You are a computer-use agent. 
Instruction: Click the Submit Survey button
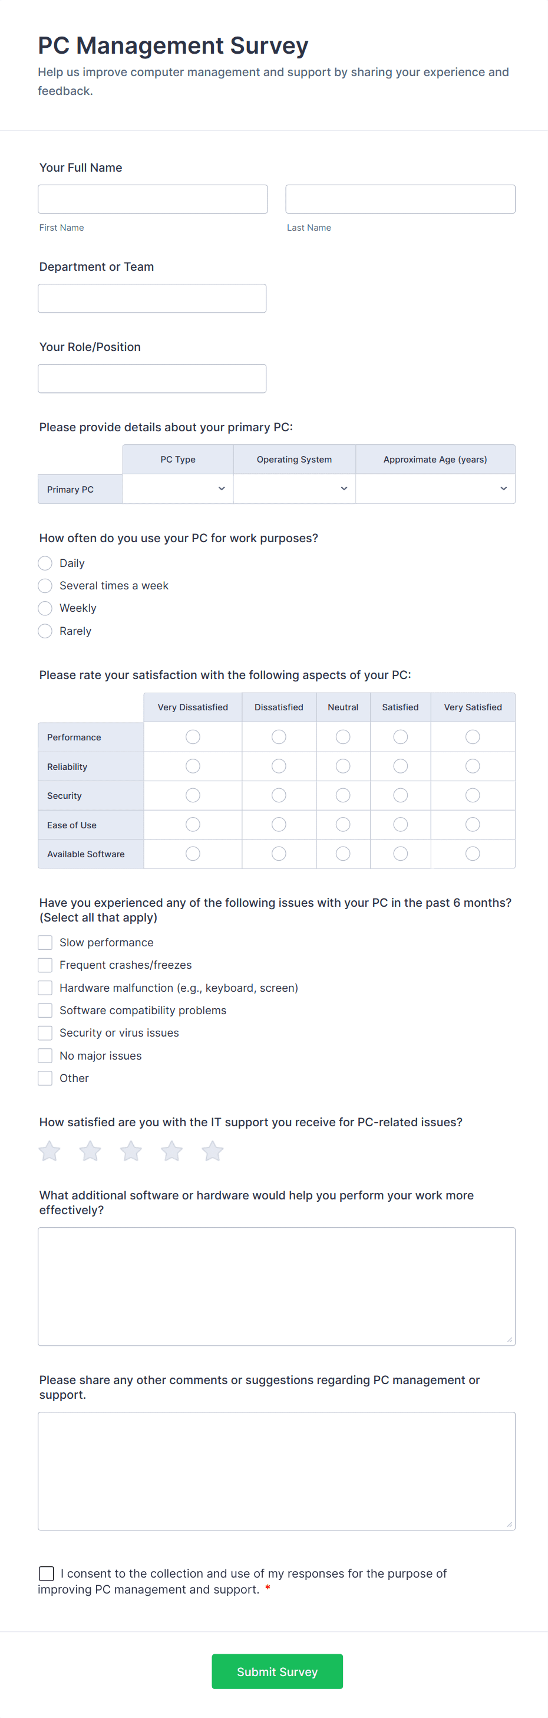(x=277, y=1671)
